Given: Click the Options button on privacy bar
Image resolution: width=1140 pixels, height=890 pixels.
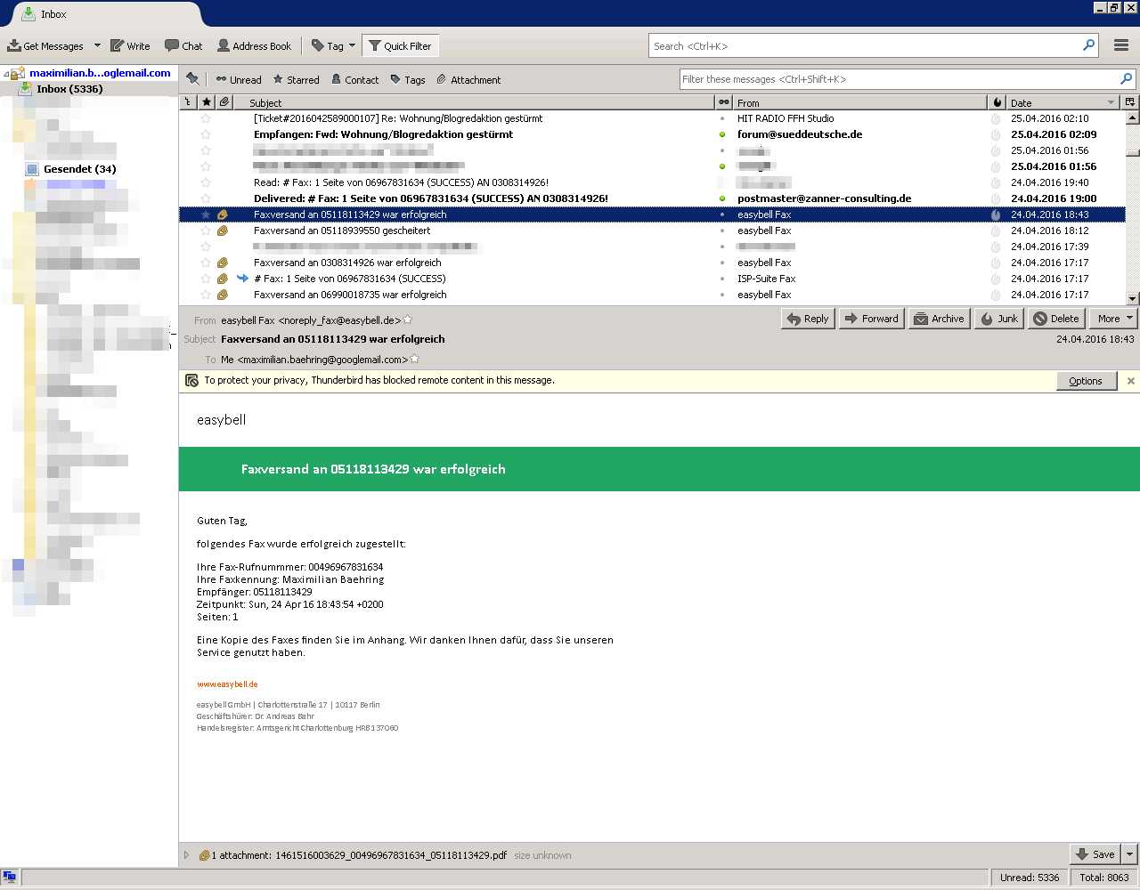Looking at the screenshot, I should [1085, 381].
